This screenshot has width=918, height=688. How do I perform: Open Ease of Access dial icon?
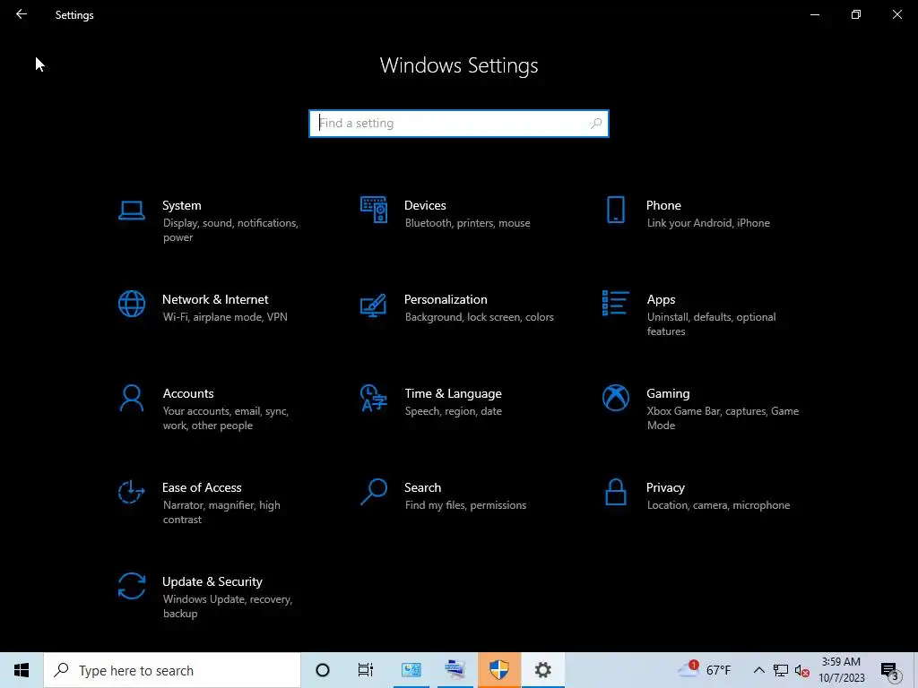pos(131,492)
